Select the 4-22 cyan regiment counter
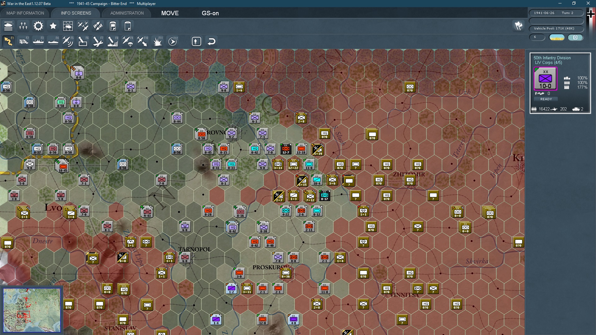 (x=286, y=211)
